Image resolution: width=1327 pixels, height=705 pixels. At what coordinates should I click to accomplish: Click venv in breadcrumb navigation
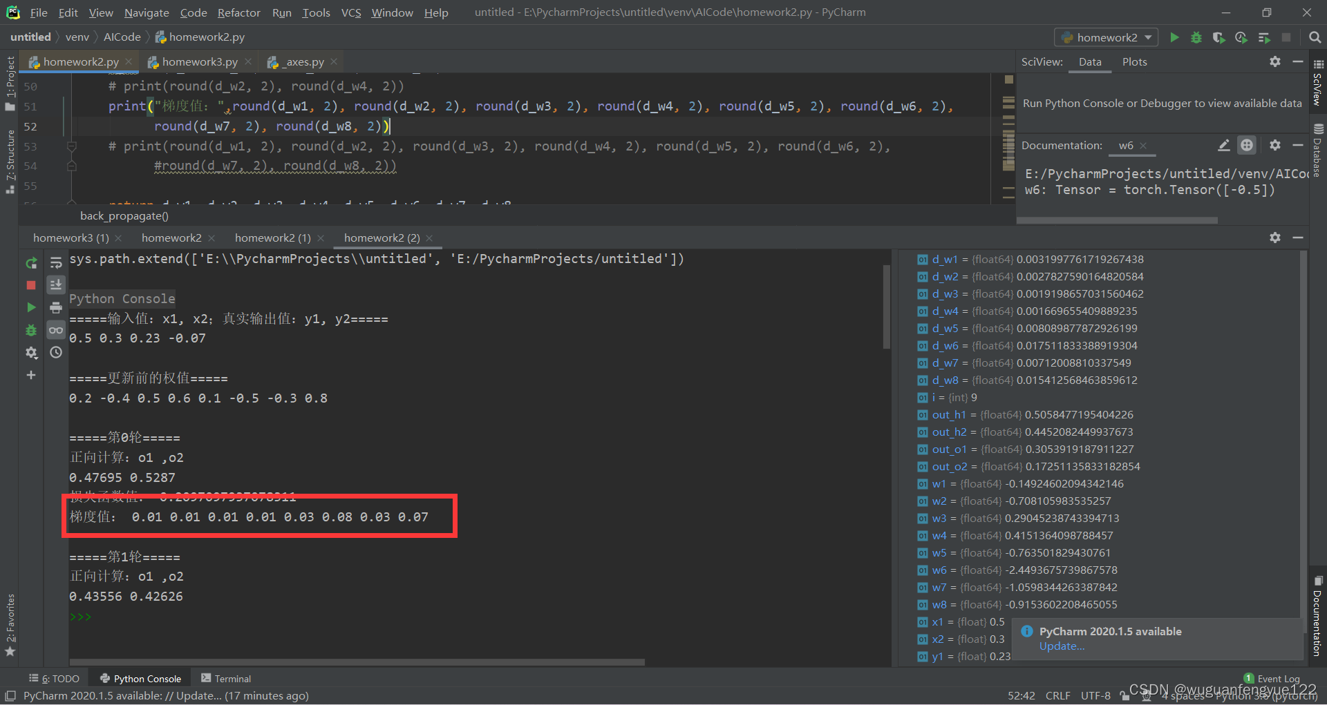[x=77, y=37]
